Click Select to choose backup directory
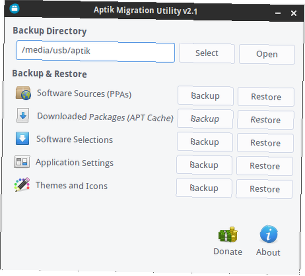Image resolution: width=305 pixels, height=276 pixels. (x=207, y=53)
